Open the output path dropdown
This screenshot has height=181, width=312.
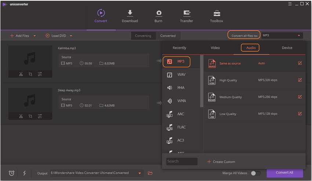point(139,173)
